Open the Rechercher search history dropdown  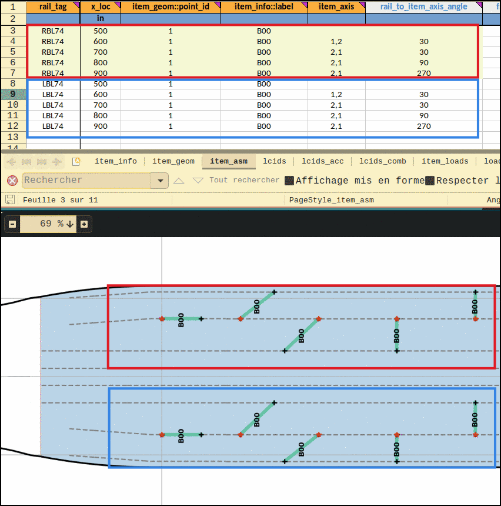coord(159,181)
